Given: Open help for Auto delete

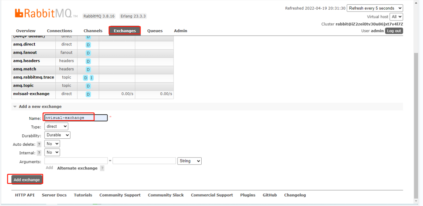Looking at the screenshot, I should click(x=39, y=144).
